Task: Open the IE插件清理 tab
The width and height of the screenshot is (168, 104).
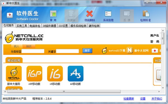Action: [x=49, y=26]
